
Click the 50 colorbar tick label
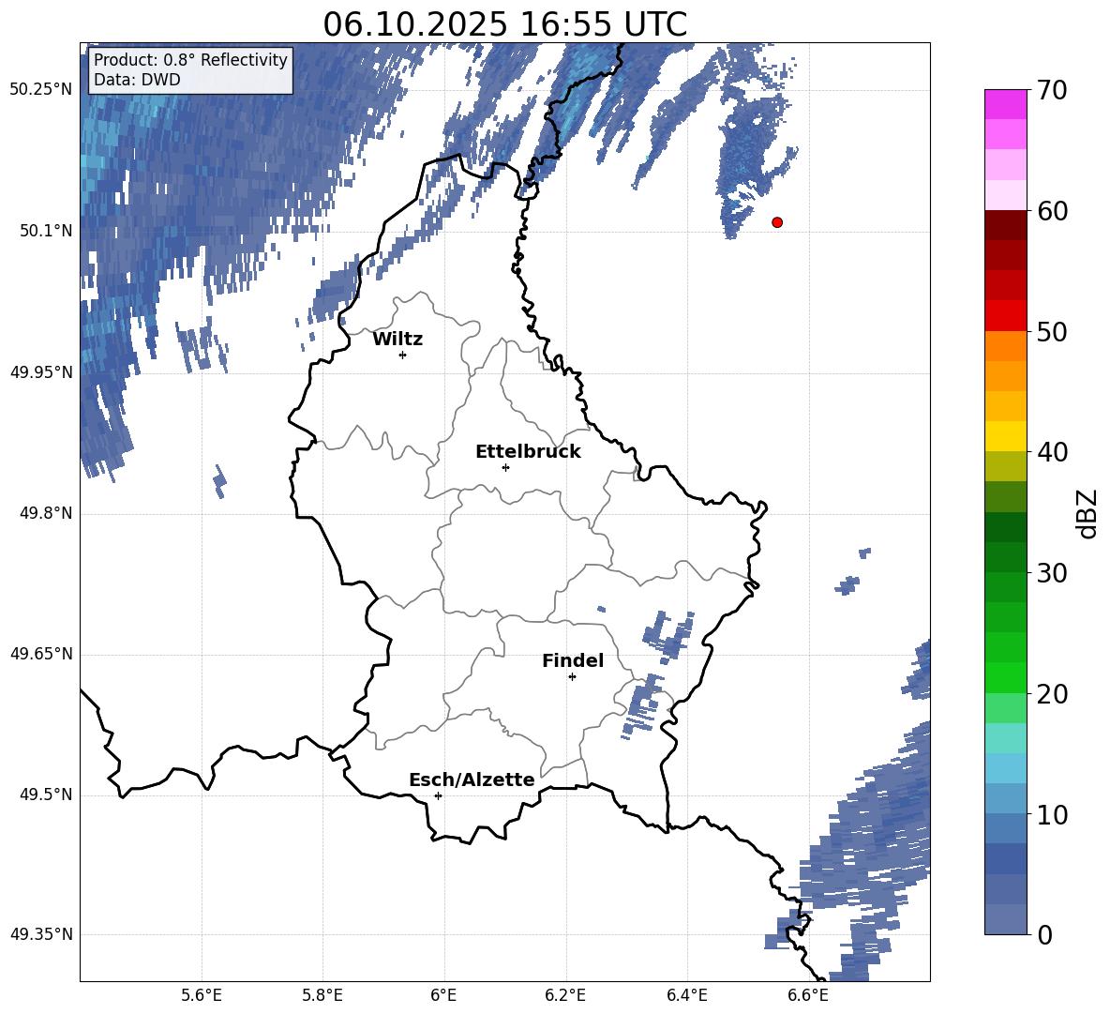tap(1052, 331)
